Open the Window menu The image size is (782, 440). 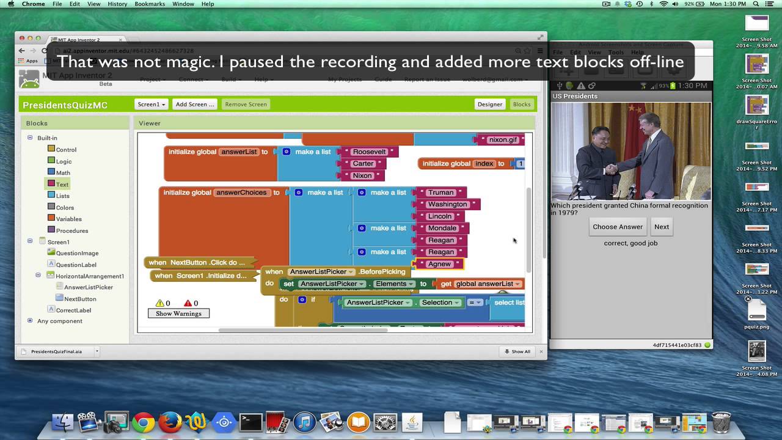point(183,4)
